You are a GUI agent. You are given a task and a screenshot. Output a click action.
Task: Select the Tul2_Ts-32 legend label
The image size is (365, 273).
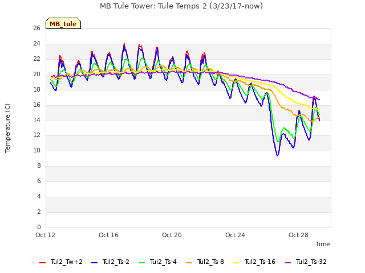coord(311,262)
